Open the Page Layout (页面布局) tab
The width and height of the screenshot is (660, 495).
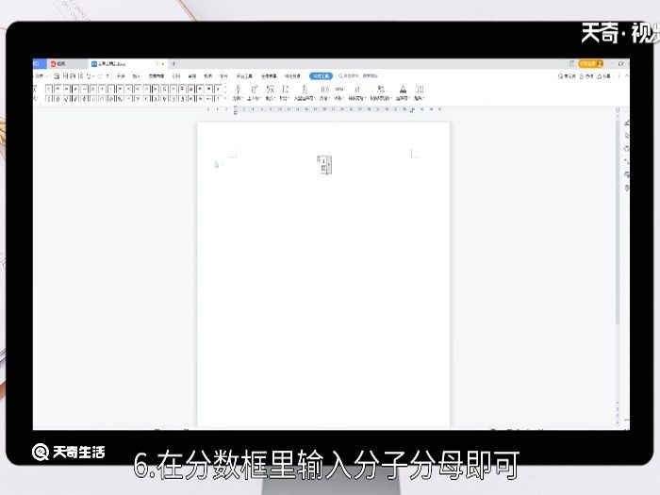157,76
